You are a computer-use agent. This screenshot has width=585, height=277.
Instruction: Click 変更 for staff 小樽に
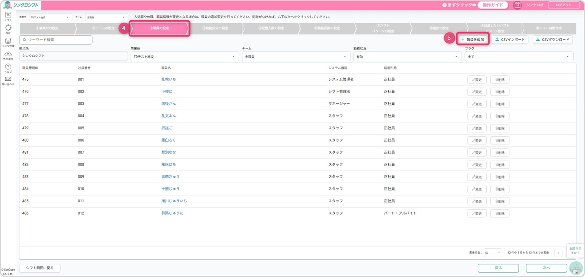pyautogui.click(x=477, y=92)
